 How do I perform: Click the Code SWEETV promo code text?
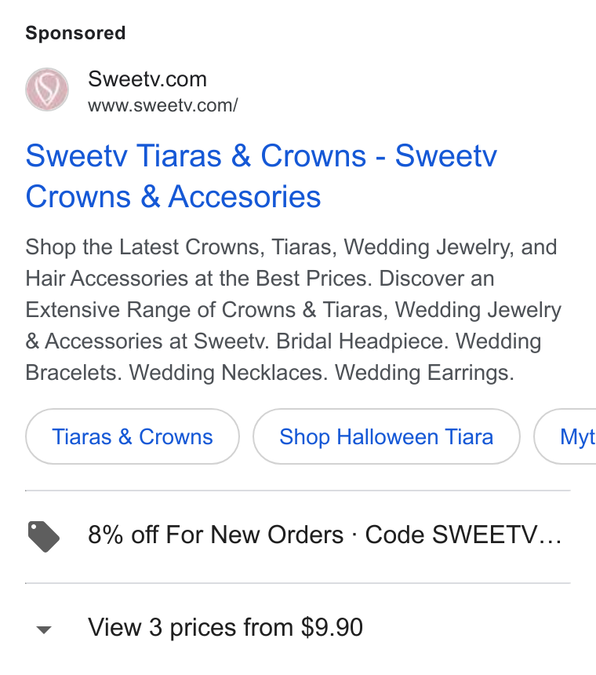451,535
